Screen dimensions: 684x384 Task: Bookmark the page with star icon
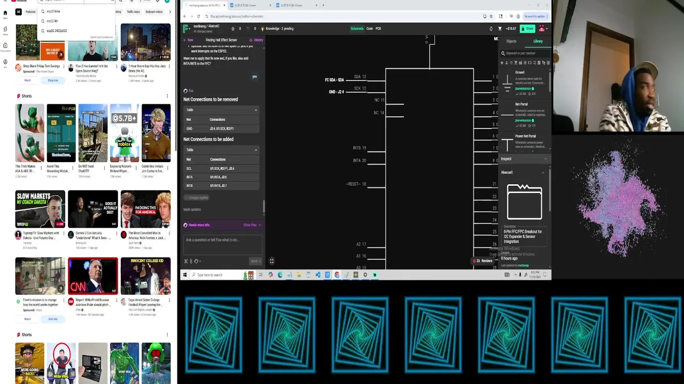[490, 17]
